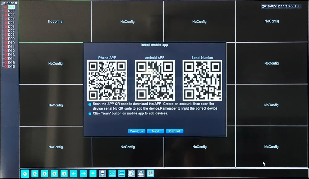Select channel D04 in the list

tap(11, 19)
